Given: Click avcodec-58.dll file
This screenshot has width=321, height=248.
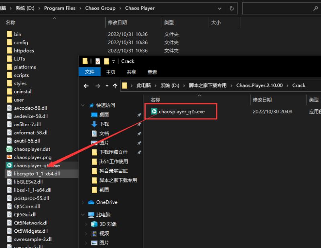Looking at the screenshot, I should click(30, 108).
